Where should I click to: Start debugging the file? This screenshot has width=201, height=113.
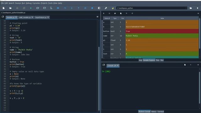58,8
